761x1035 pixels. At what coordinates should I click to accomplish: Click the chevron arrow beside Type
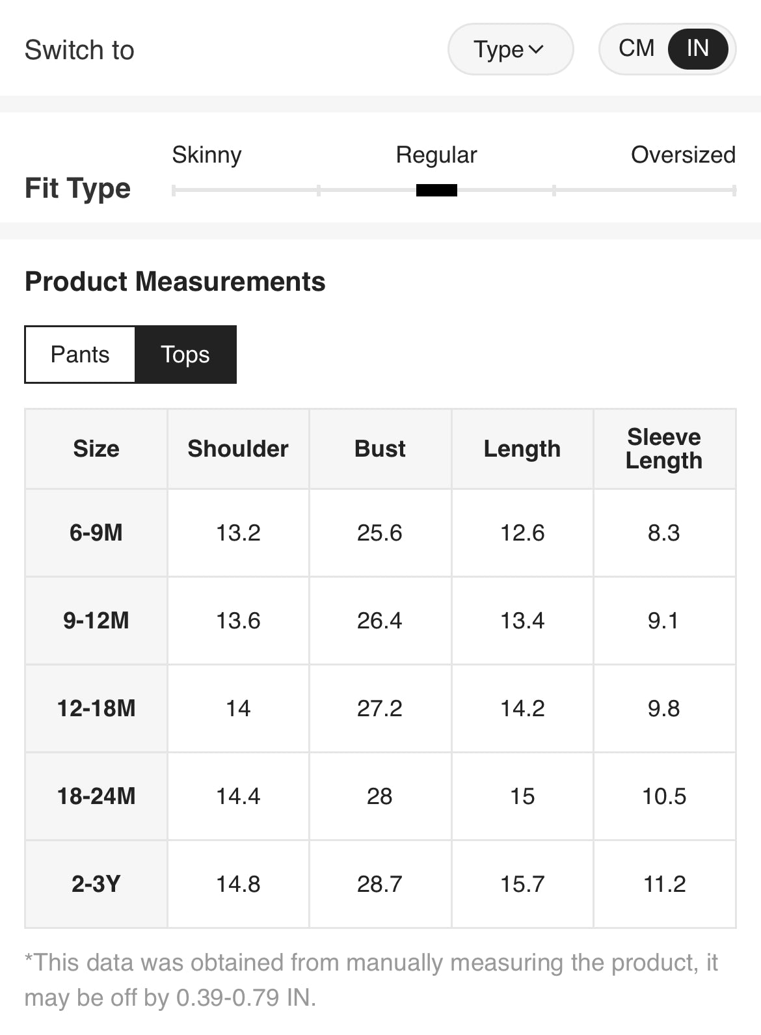coord(537,49)
